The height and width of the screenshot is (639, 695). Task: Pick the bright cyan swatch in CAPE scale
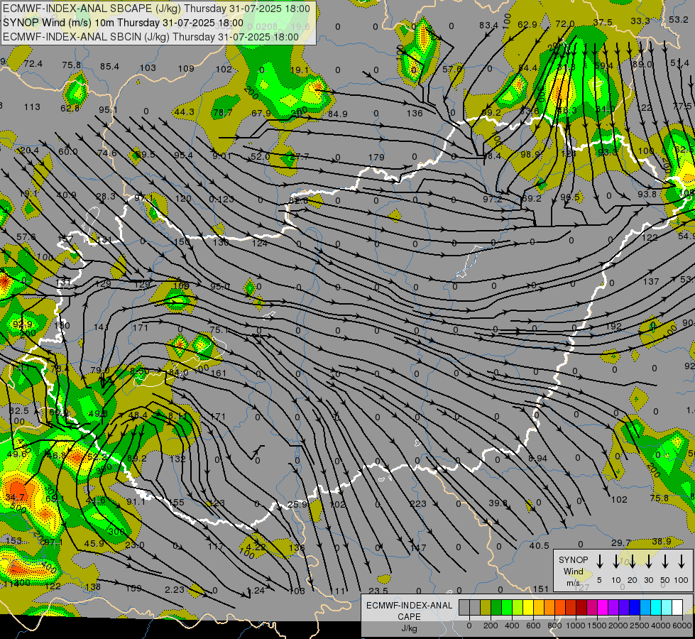click(x=656, y=607)
